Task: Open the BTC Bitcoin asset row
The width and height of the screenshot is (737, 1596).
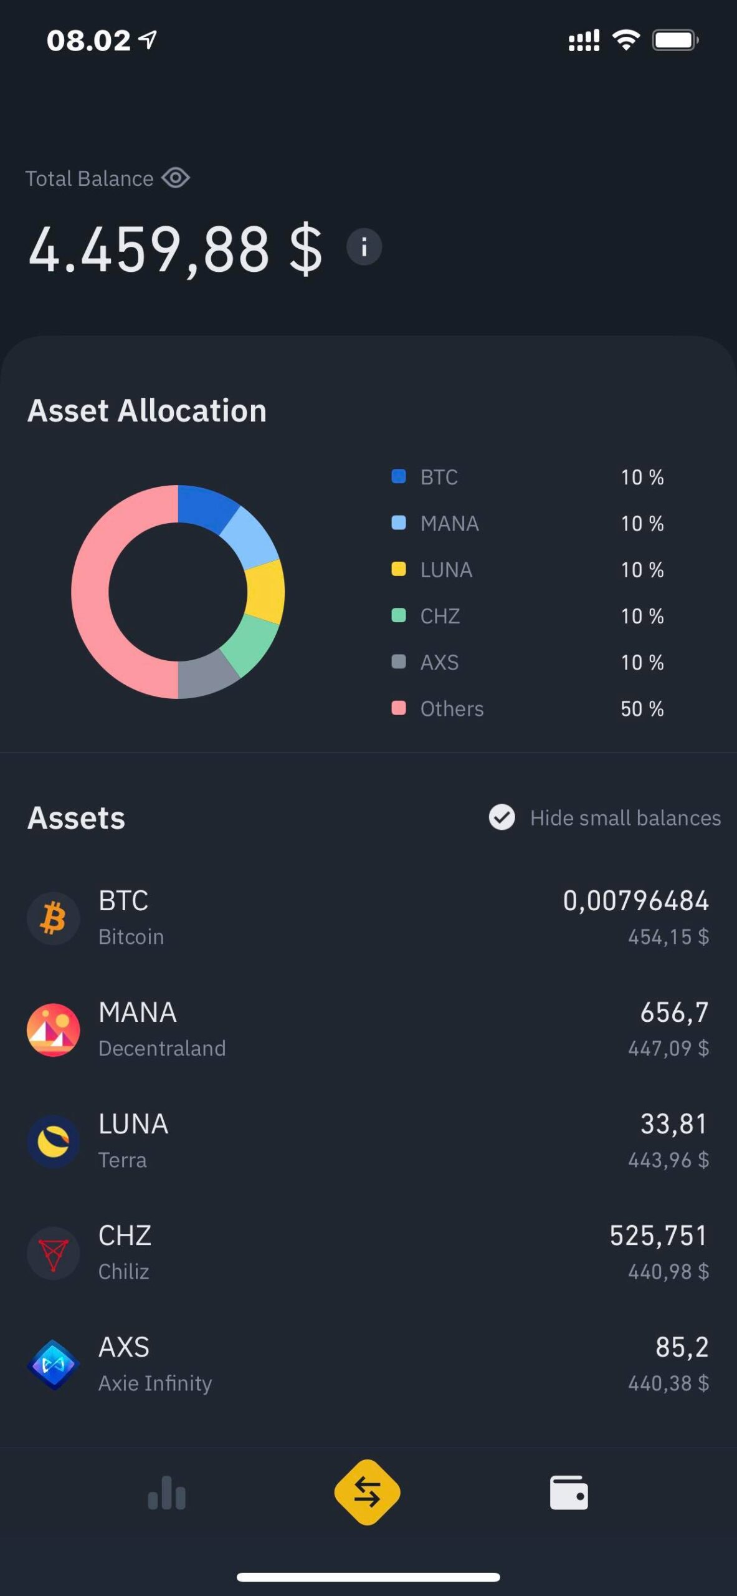Action: (368, 917)
